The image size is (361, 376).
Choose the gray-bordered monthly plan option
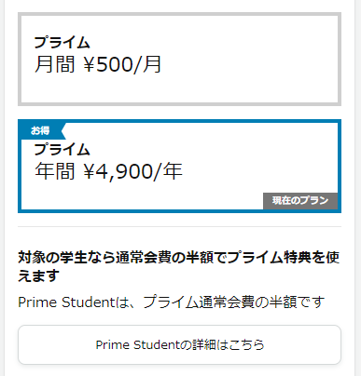pos(179,59)
